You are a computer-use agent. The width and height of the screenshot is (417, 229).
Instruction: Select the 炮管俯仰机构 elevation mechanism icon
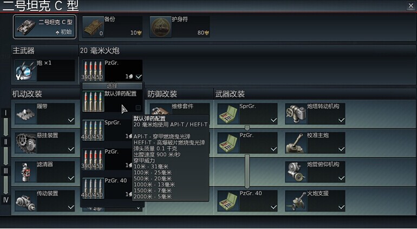[296, 172]
